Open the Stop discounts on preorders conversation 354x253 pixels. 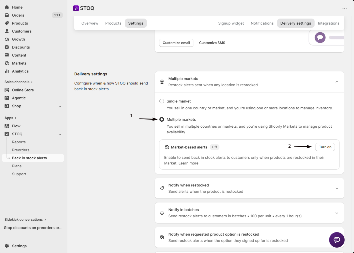(x=33, y=228)
